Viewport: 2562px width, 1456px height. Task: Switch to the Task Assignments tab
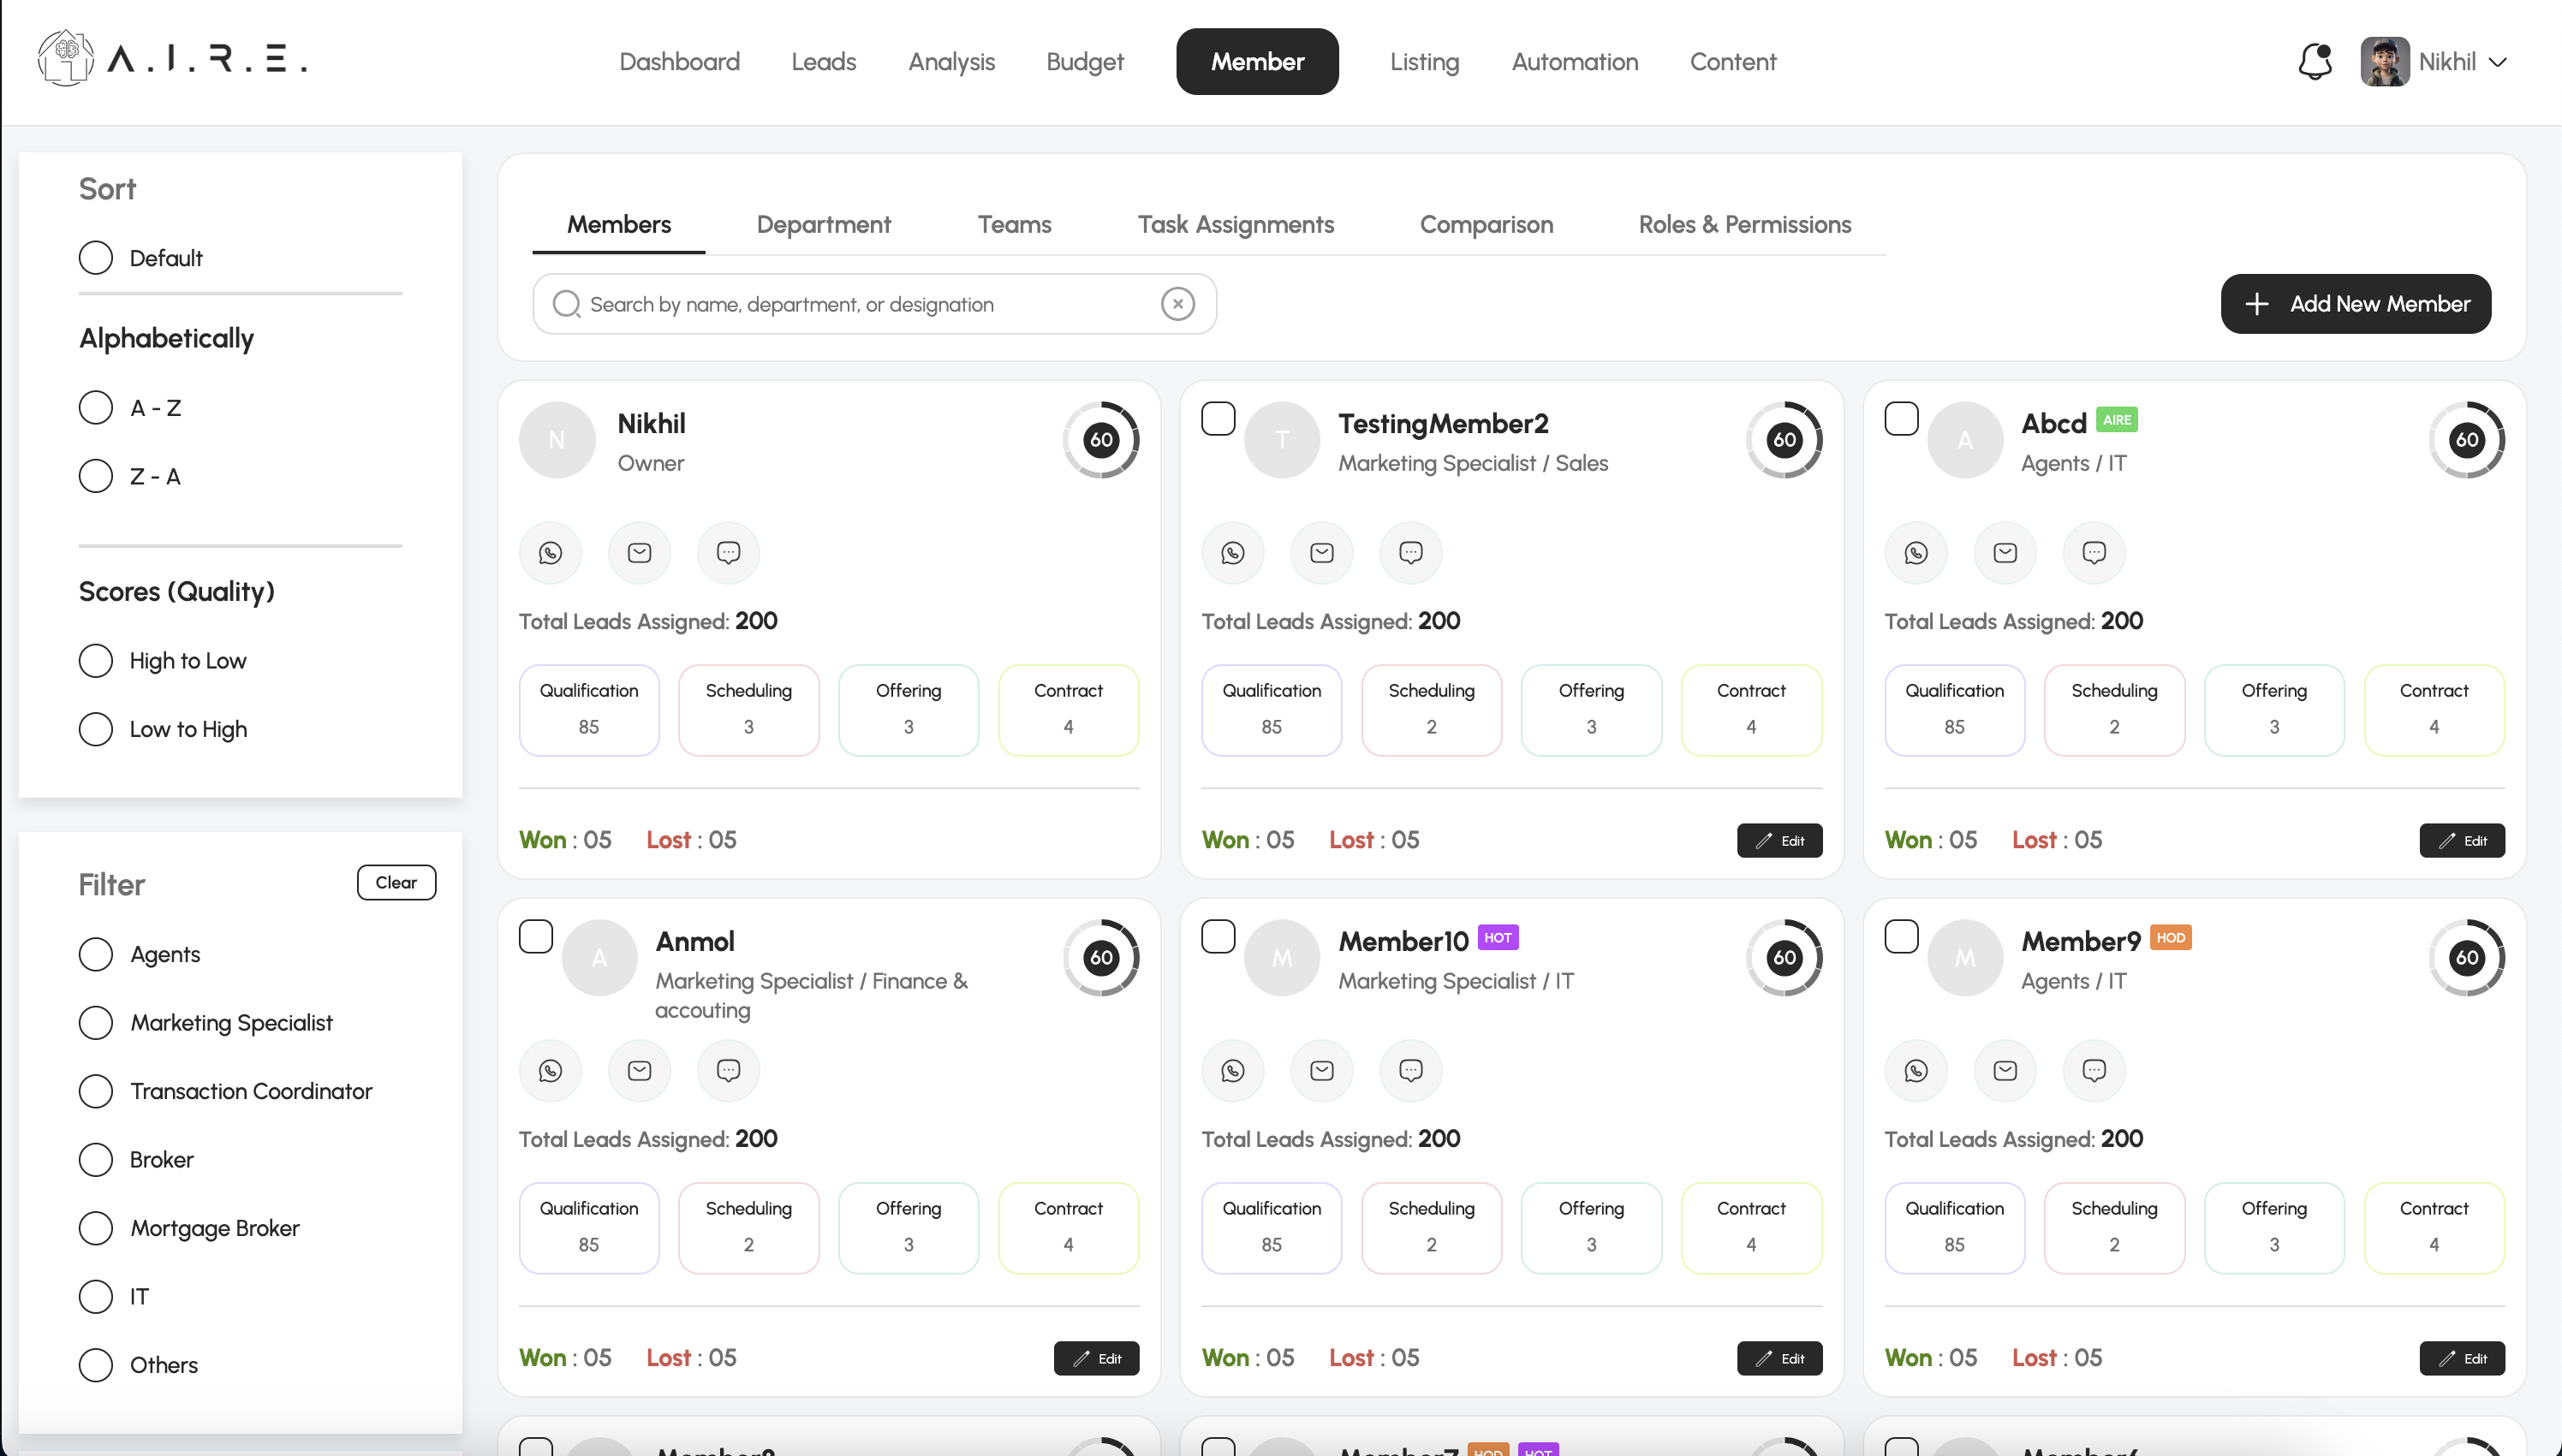pyautogui.click(x=1236, y=224)
